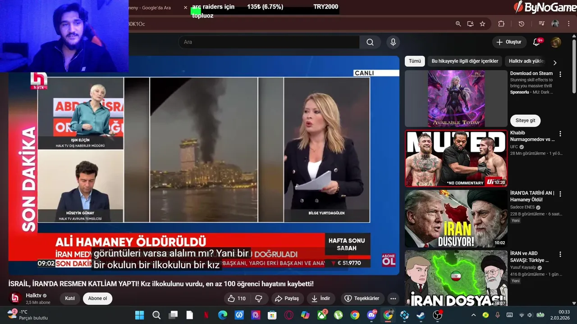577x324 pixels.
Task: Open Task View on the taskbar
Action: pyautogui.click(x=173, y=315)
